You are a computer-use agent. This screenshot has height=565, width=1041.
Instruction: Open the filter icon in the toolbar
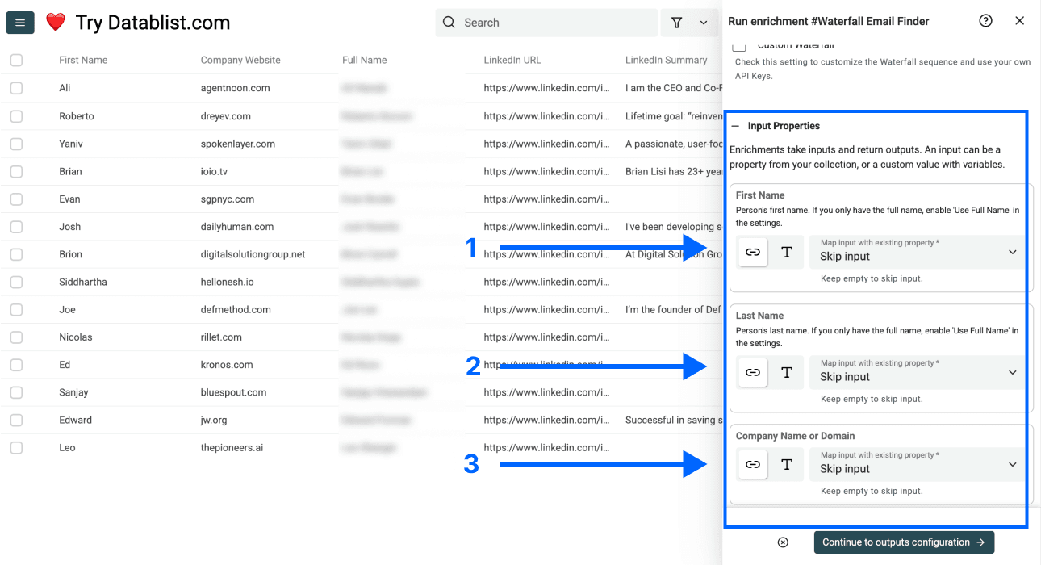point(677,23)
